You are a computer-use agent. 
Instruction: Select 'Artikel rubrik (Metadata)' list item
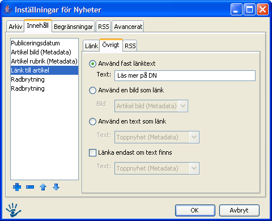(44, 61)
